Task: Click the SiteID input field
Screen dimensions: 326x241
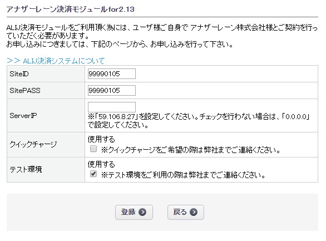Action: pyautogui.click(x=112, y=74)
